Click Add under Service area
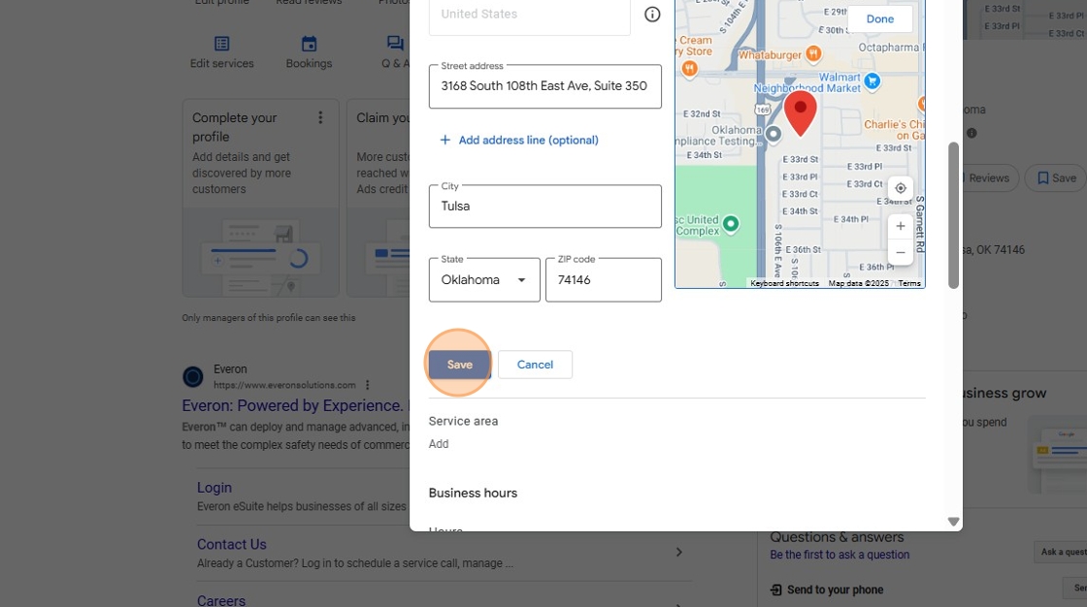This screenshot has width=1087, height=607. click(x=438, y=444)
